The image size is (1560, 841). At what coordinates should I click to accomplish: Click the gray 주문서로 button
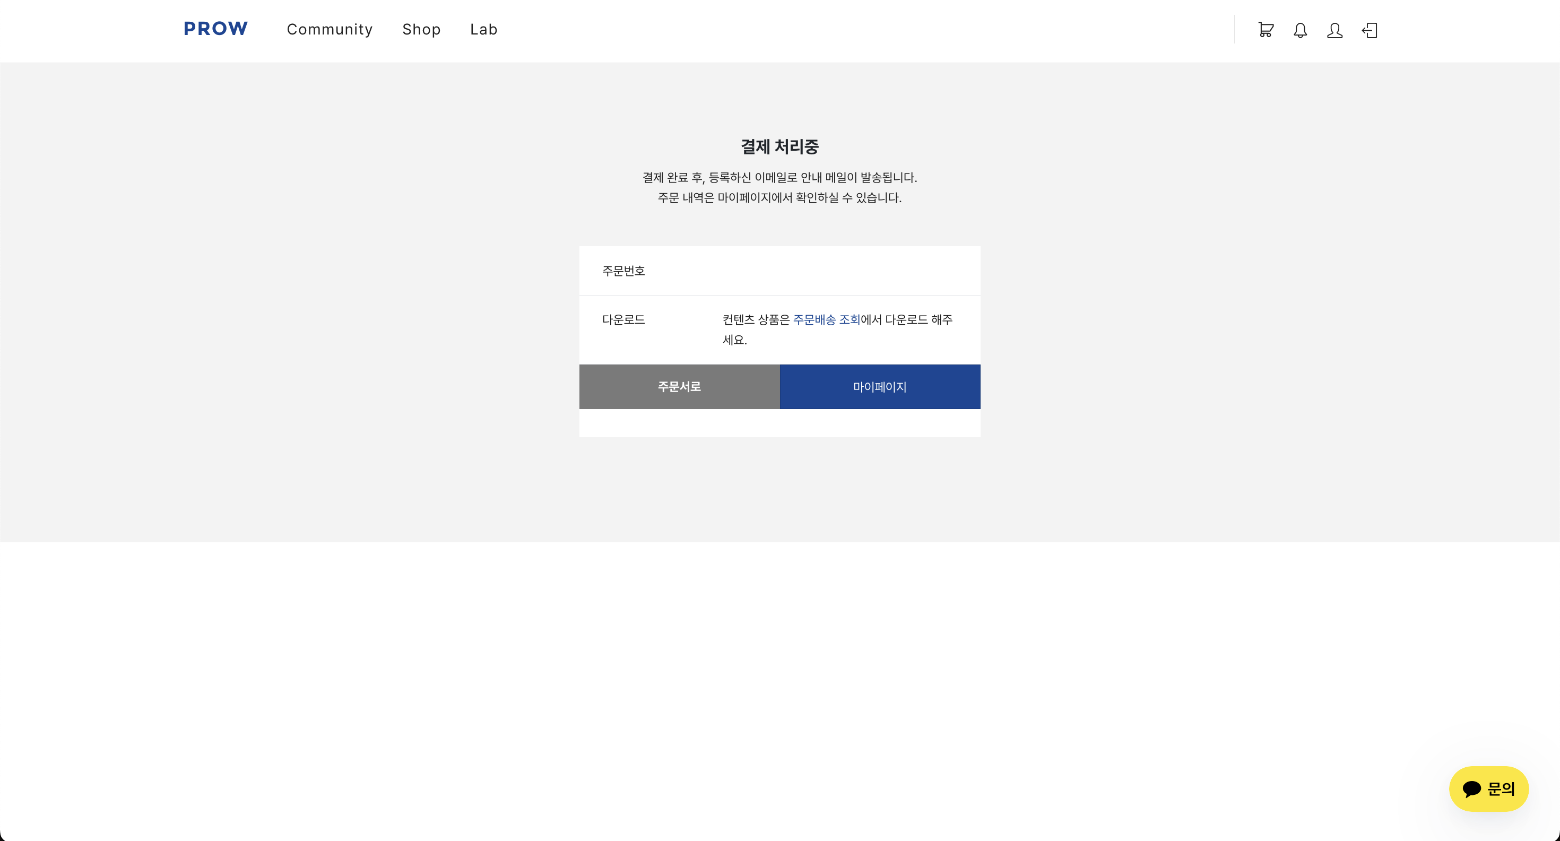(680, 387)
